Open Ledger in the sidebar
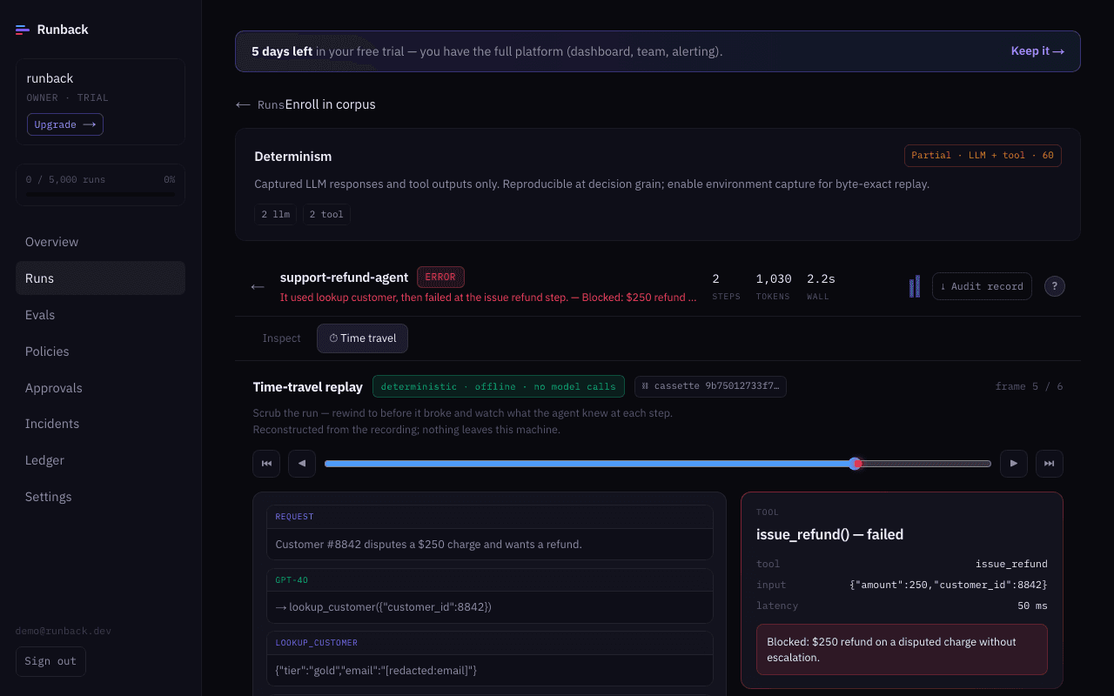Image resolution: width=1114 pixels, height=696 pixels. 100,460
